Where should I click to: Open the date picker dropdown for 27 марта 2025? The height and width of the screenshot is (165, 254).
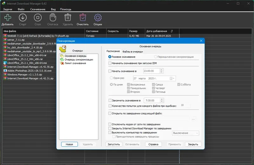172,78
